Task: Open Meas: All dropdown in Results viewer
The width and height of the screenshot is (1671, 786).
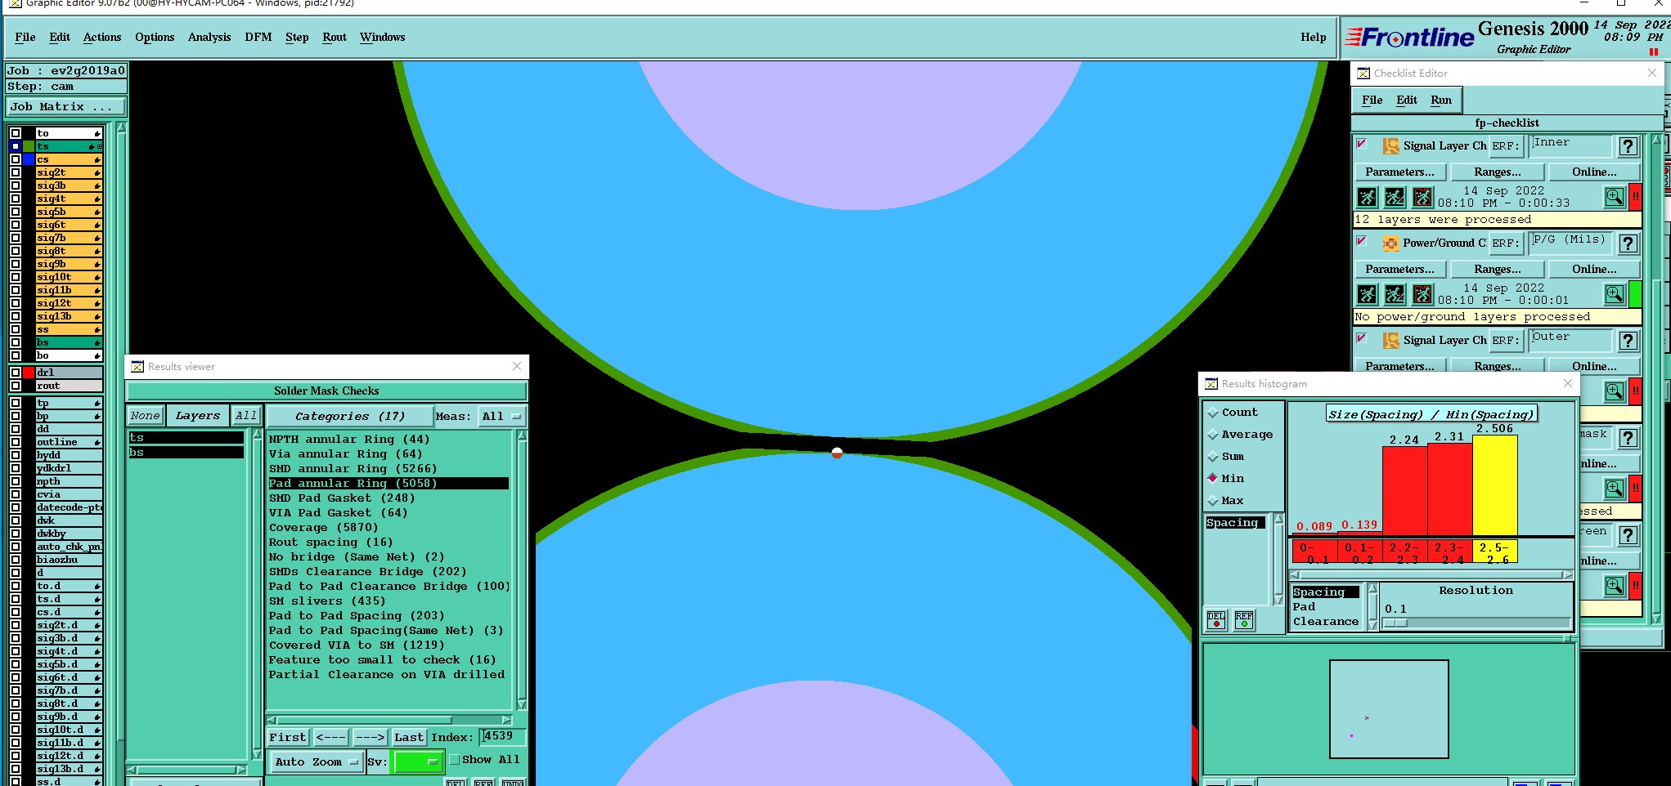Action: [x=501, y=416]
